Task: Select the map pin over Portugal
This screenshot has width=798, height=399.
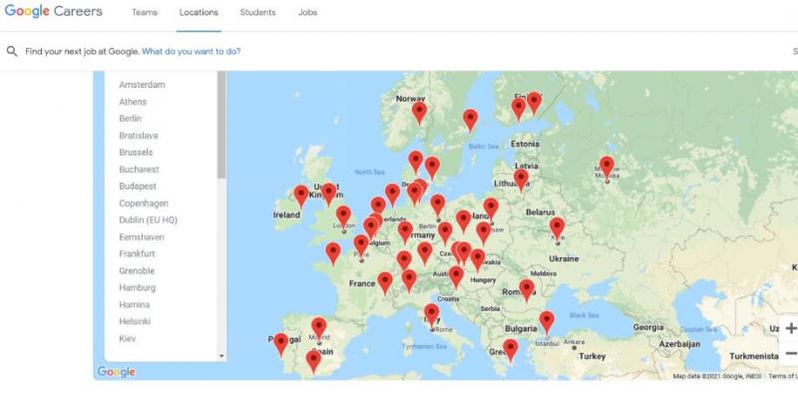Action: [280, 344]
